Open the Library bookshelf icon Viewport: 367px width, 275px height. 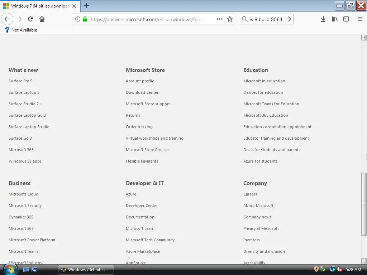[x=335, y=19]
